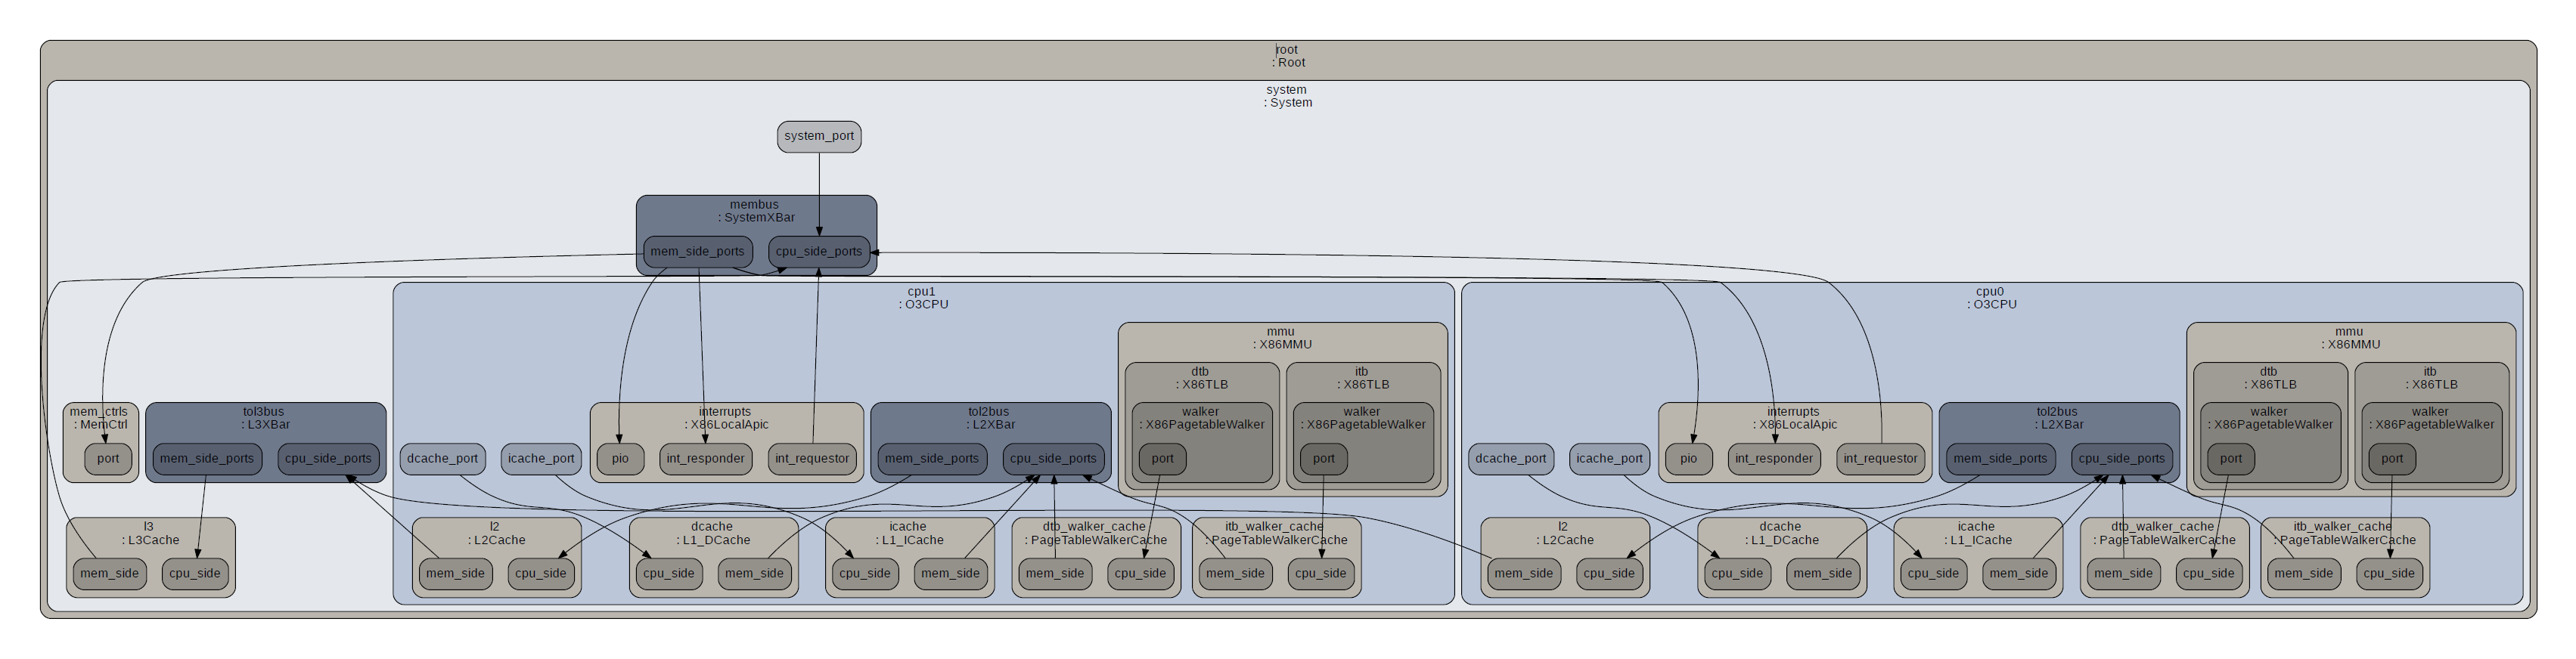Viewport: 2576px width, 659px height.
Task: Click cpu1 dtb walker port
Action: [x=1162, y=459]
